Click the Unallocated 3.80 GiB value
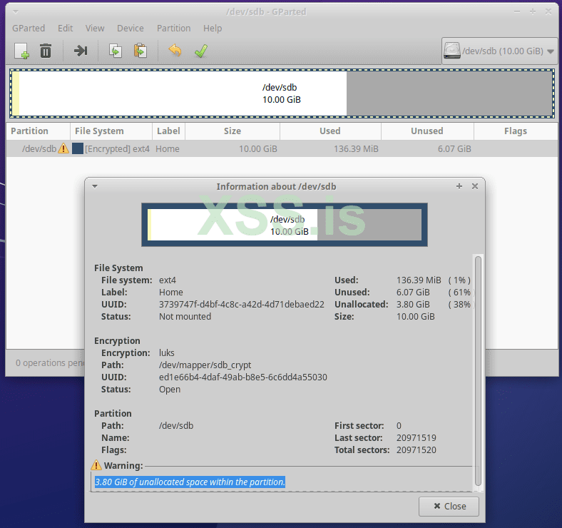The image size is (562, 528). coord(413,304)
